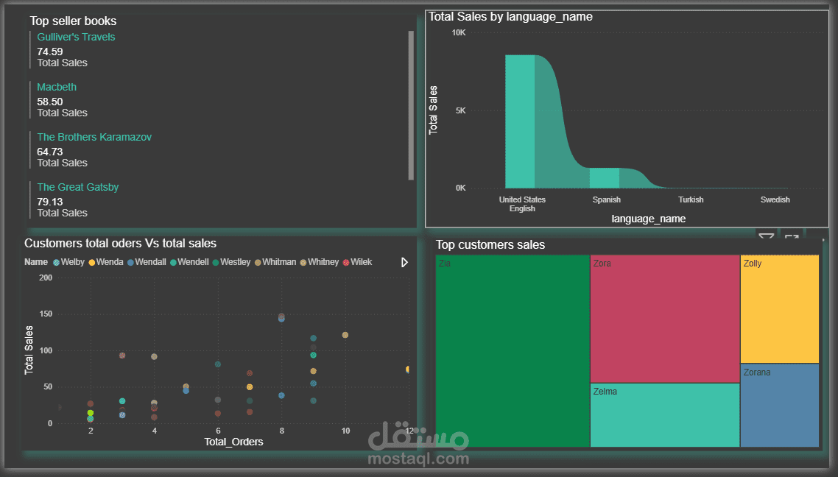Image resolution: width=838 pixels, height=477 pixels.
Task: Select the yellow Zolly treemap tile
Action: (780, 308)
